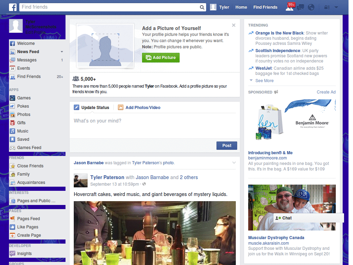
Task: Click the Close Friends star icon
Action: [x=12, y=166]
